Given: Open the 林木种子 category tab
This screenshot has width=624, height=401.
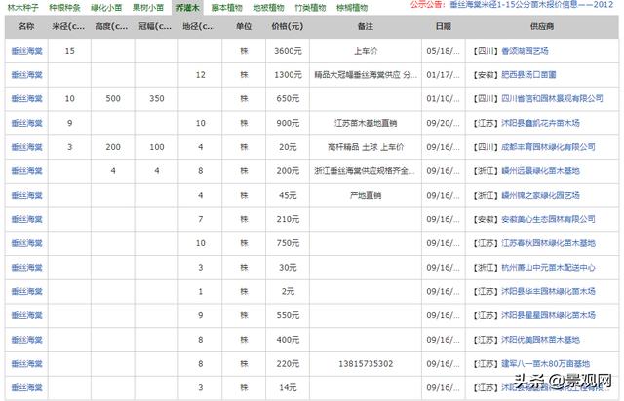Looking at the screenshot, I should [x=22, y=7].
